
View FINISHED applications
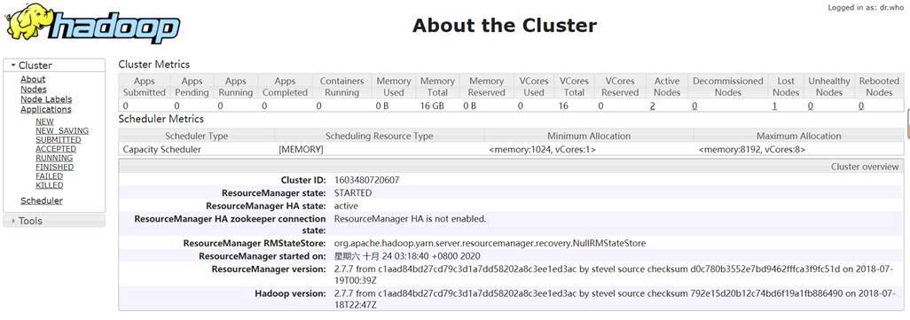click(55, 167)
